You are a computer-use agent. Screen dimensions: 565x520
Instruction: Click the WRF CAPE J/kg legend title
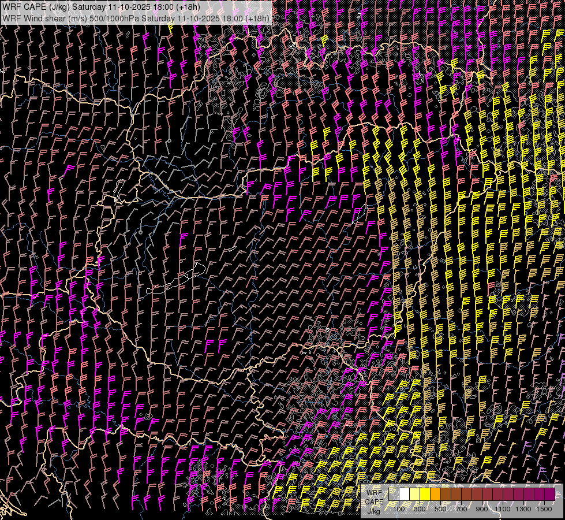click(374, 501)
